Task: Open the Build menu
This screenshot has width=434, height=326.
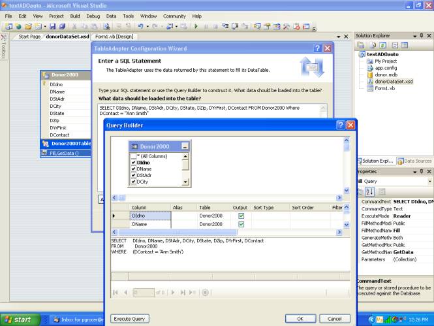Action: click(75, 16)
